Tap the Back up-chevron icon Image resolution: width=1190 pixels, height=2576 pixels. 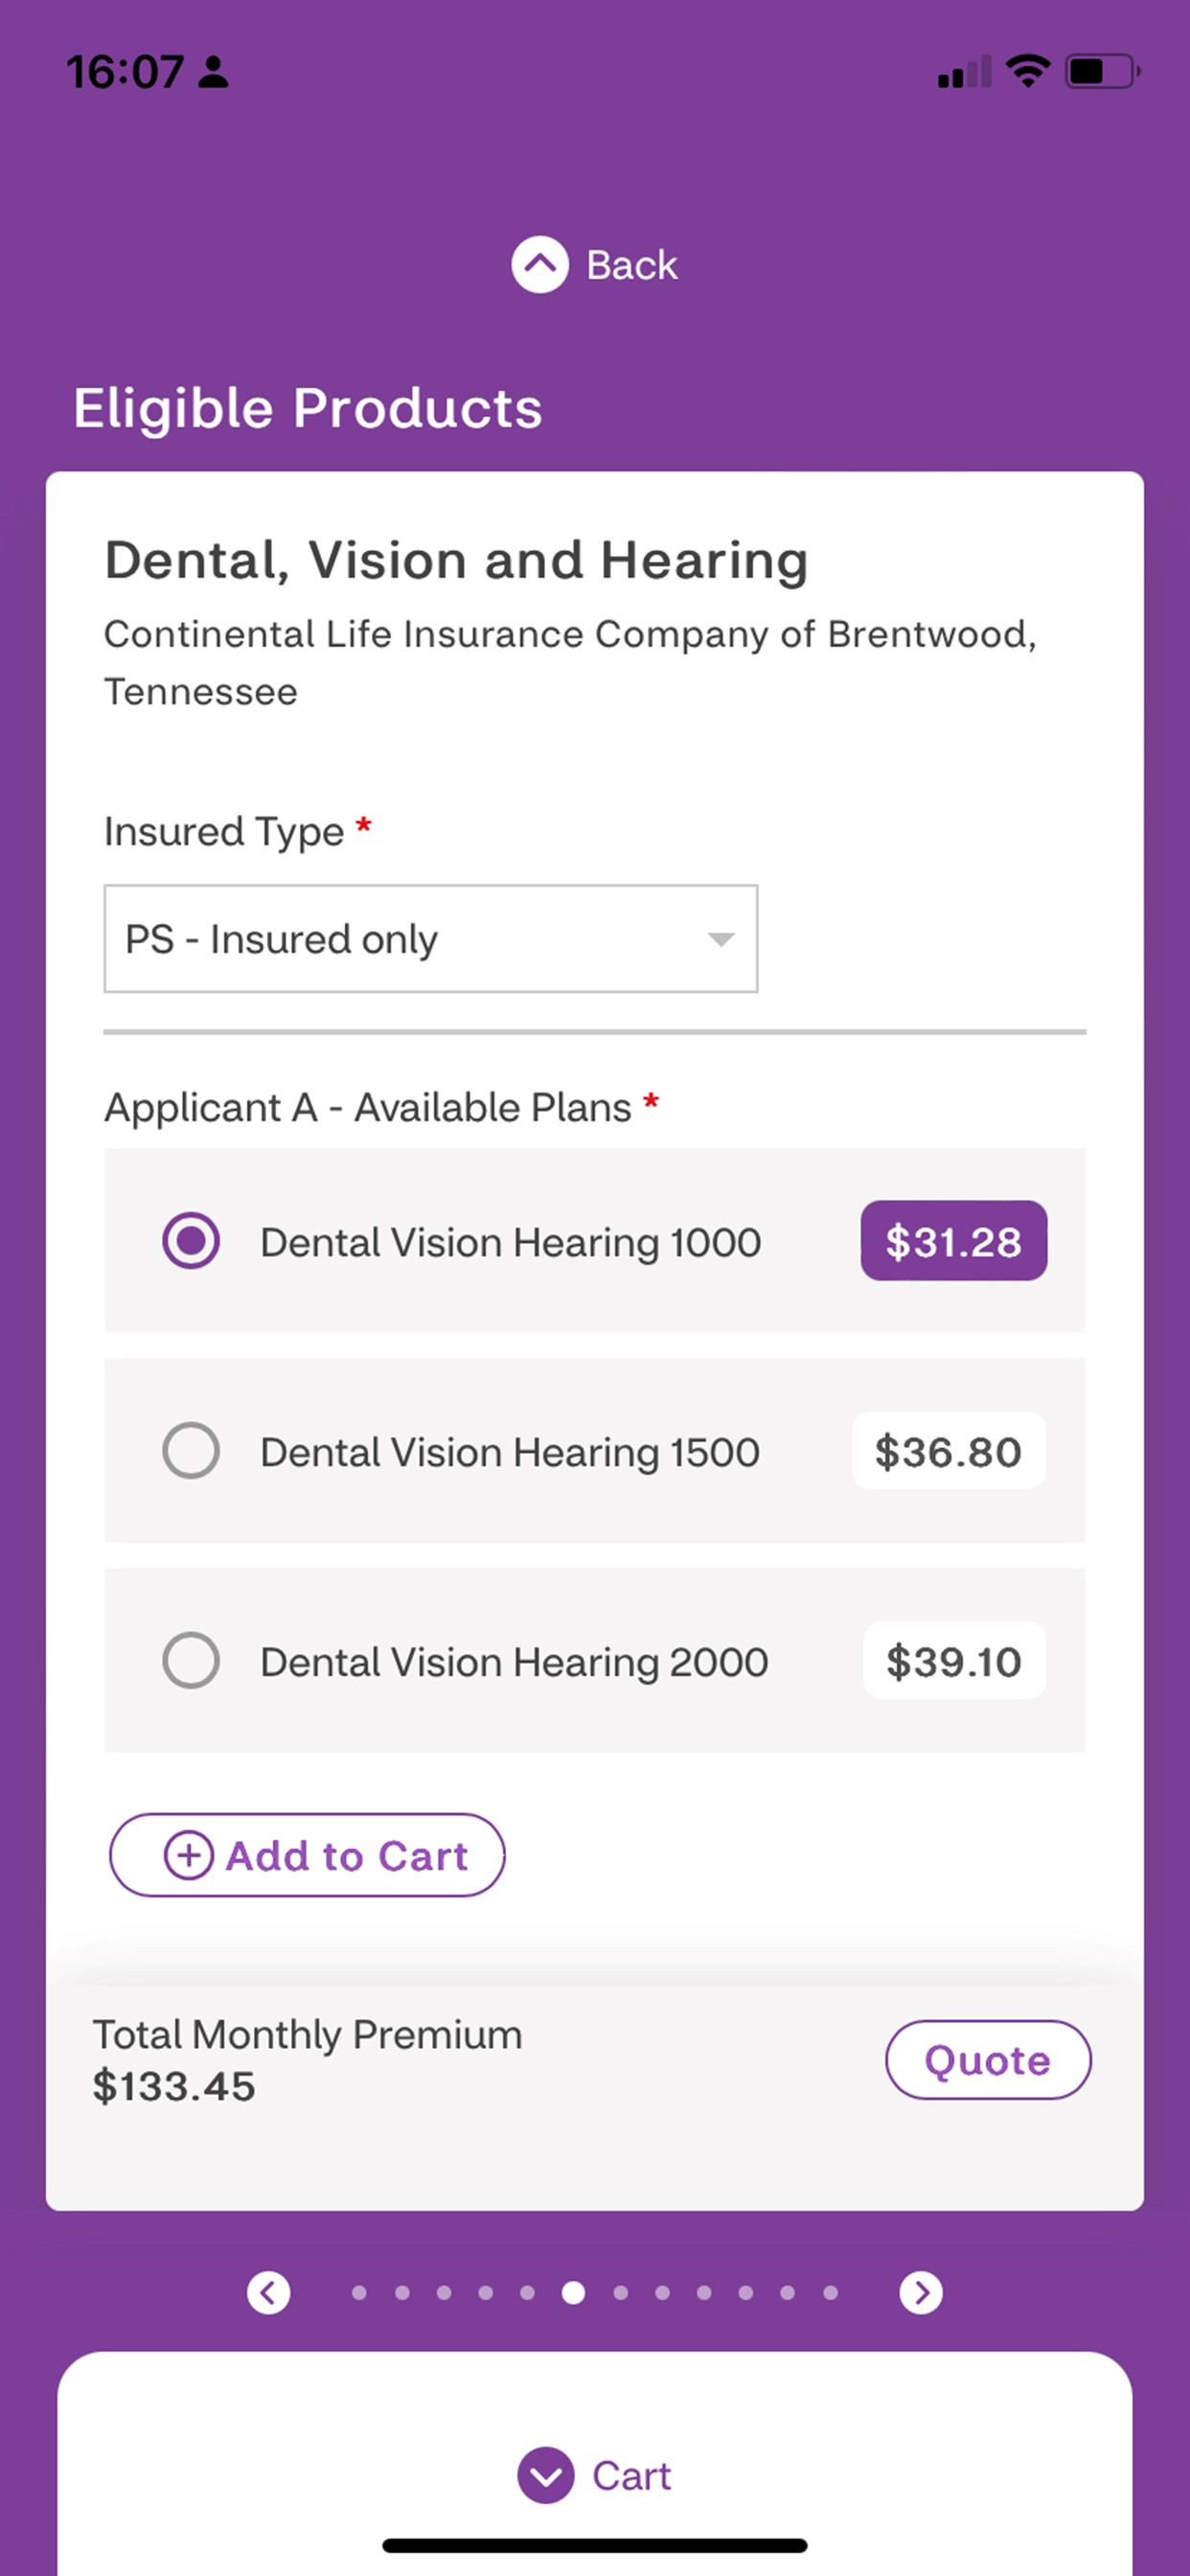(540, 265)
